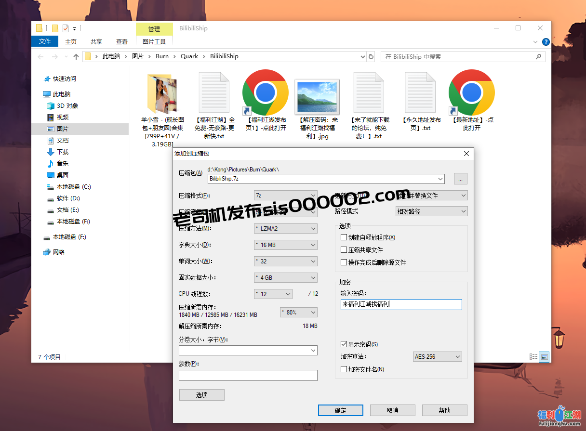
Task: Open archive options via 选项 button
Action: point(201,394)
